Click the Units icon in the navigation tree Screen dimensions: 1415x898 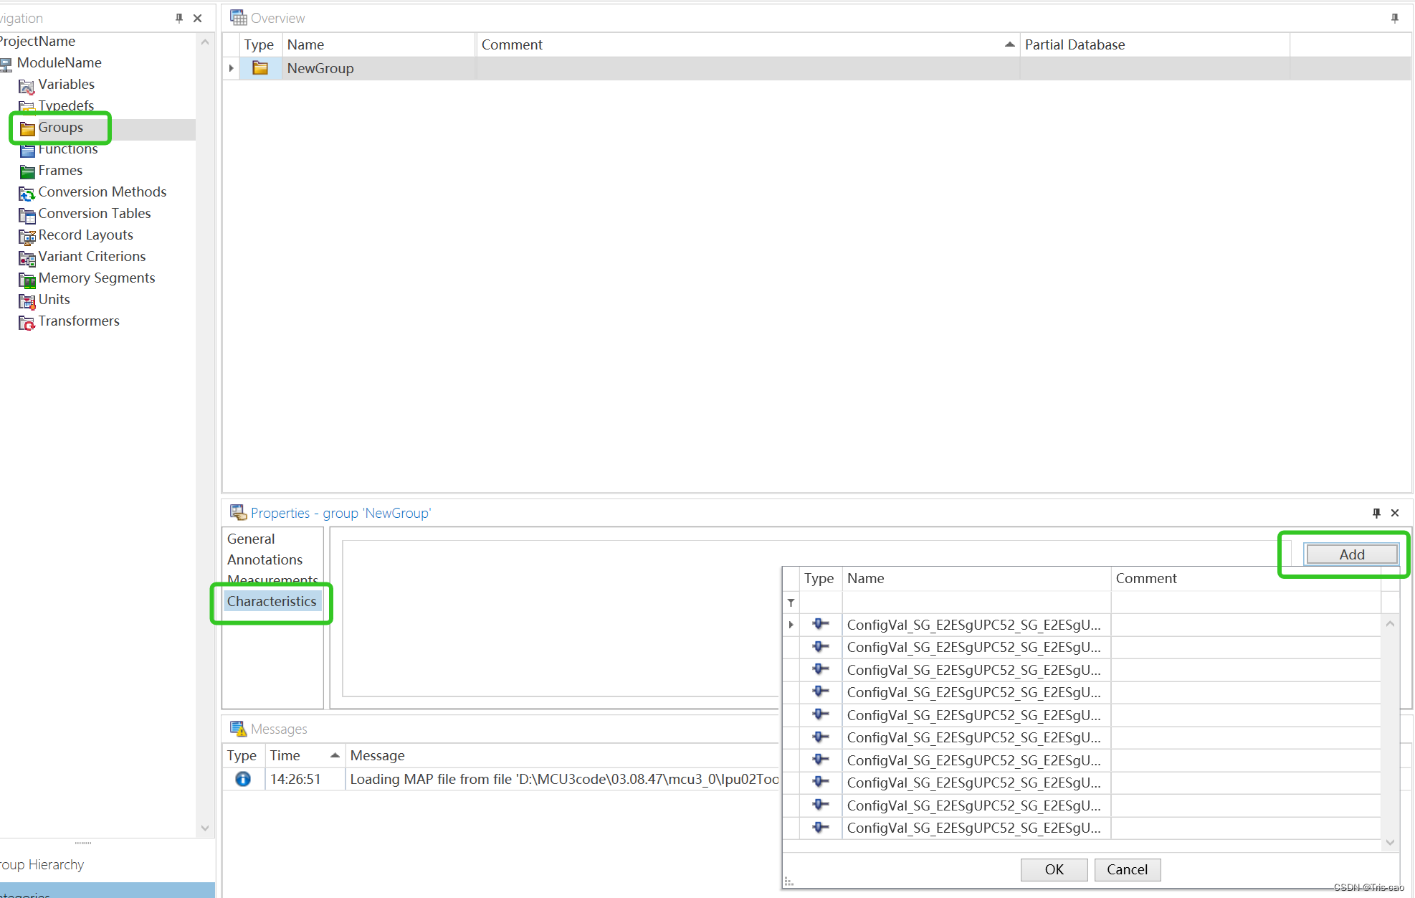[27, 301]
